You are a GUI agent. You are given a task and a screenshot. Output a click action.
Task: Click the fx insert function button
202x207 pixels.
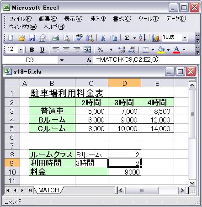tap(89, 60)
